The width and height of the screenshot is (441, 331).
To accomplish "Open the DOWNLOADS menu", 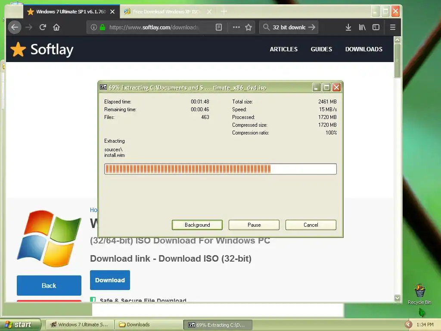I will pyautogui.click(x=363, y=49).
